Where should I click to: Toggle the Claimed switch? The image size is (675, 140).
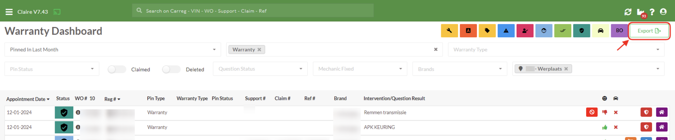coord(117,69)
